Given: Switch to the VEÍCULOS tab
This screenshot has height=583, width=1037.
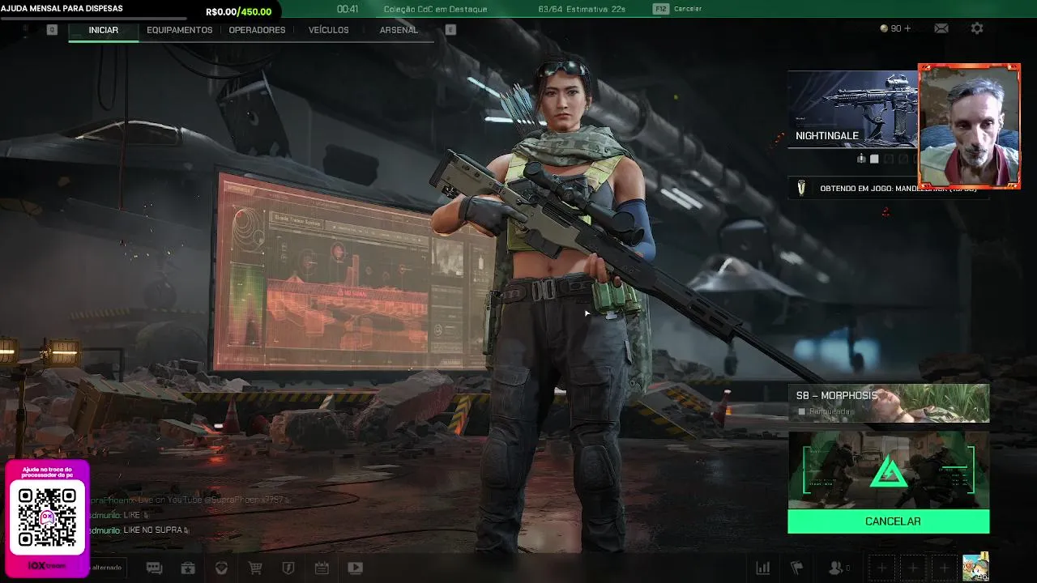Looking at the screenshot, I should click(328, 30).
